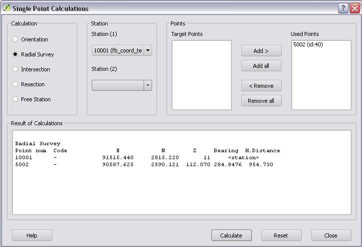Run the calculation with Calculate button
The image size is (362, 247).
coord(231,236)
